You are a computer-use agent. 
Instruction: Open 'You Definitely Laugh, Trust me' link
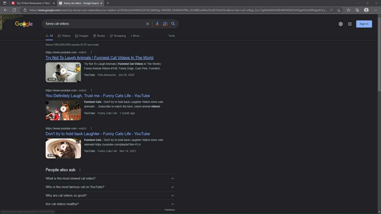coord(98,96)
